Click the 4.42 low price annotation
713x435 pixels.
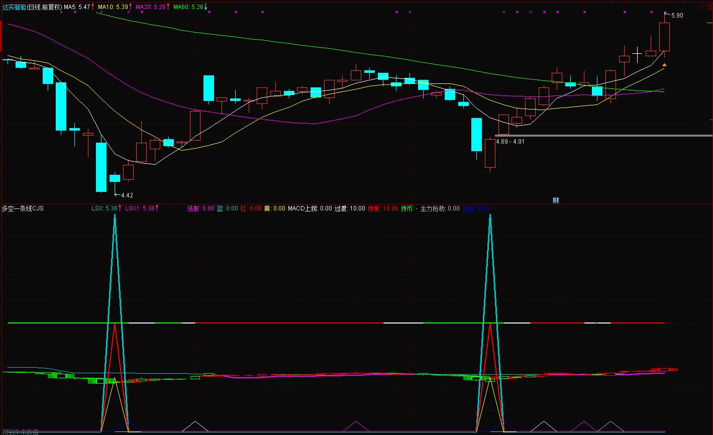[127, 195]
